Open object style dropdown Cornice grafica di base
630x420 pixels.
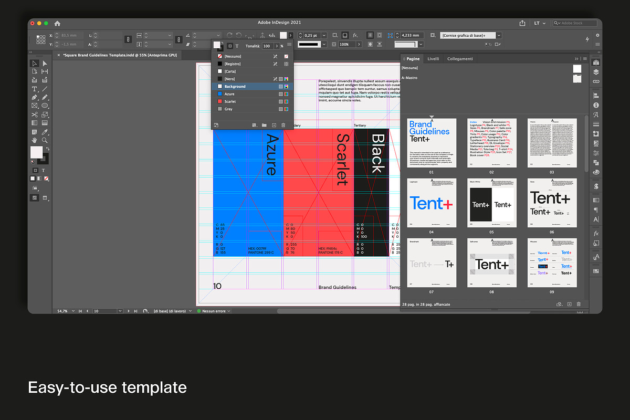499,35
